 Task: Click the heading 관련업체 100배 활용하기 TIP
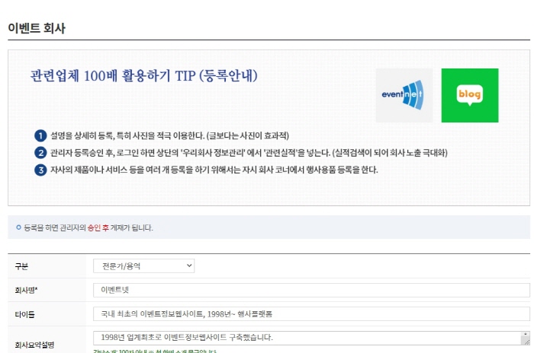(x=143, y=76)
